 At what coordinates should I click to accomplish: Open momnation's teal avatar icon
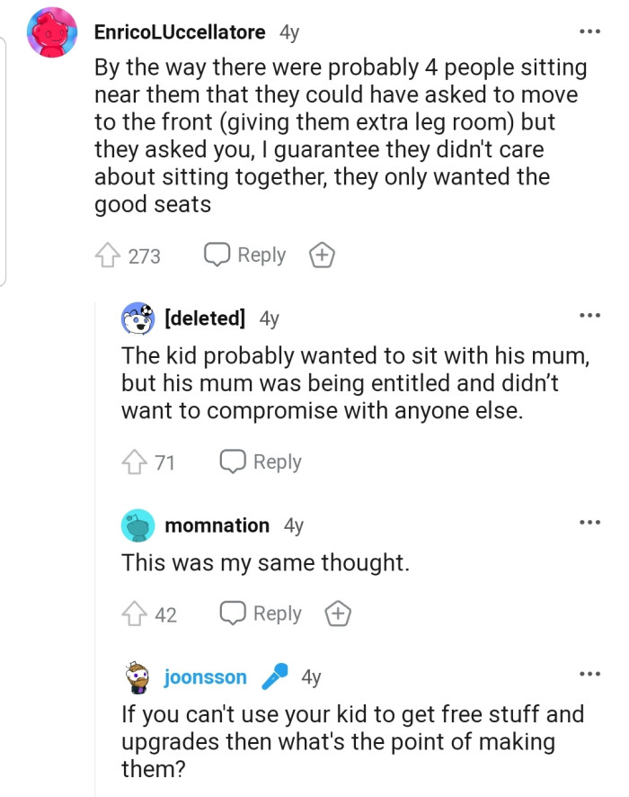coord(137,525)
